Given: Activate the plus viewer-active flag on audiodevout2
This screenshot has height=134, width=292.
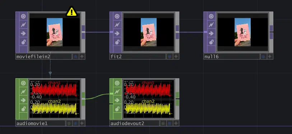Looking at the screenshot, I should coord(176,123).
